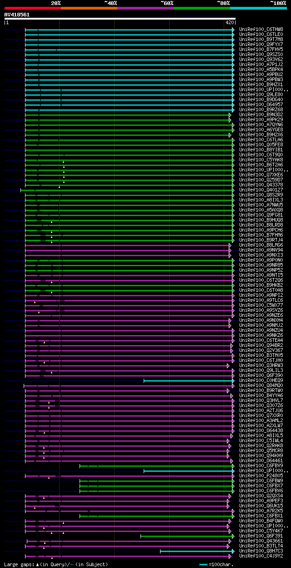Click subject name UniRef100_B4FQW0

tap(261, 521)
